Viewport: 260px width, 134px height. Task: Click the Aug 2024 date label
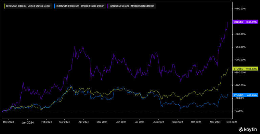pyautogui.click(x=159, y=122)
